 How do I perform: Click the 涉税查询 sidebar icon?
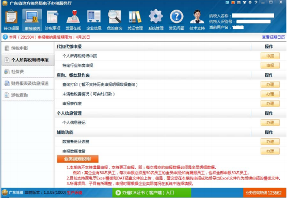(7, 95)
